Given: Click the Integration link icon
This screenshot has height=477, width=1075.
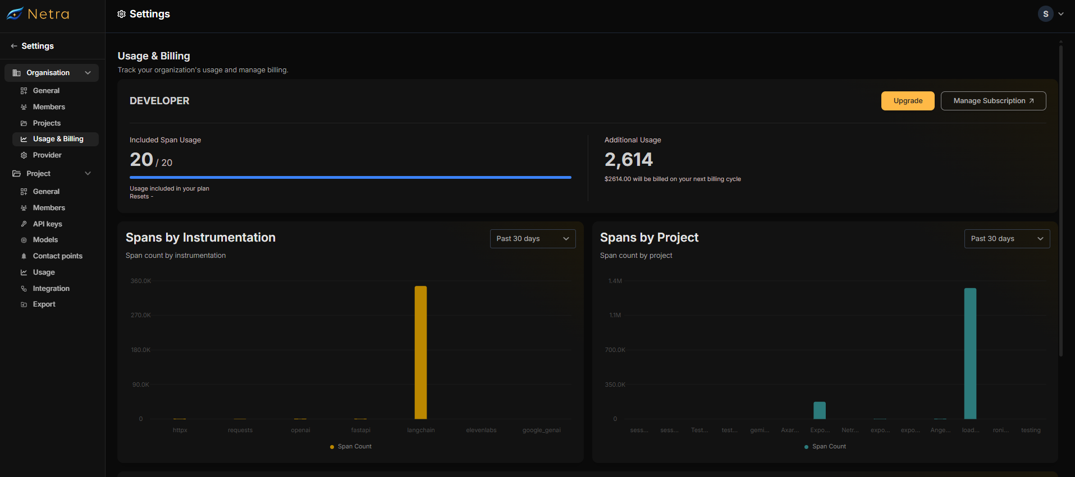Looking at the screenshot, I should point(24,289).
